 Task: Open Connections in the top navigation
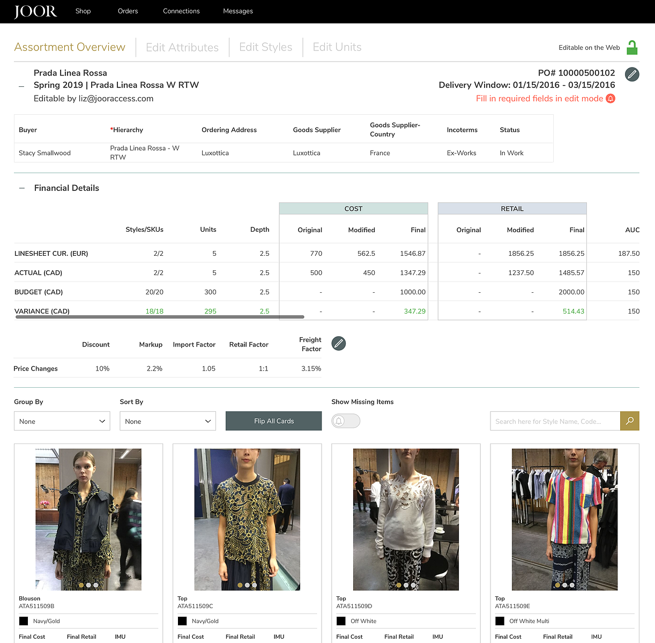click(x=181, y=11)
